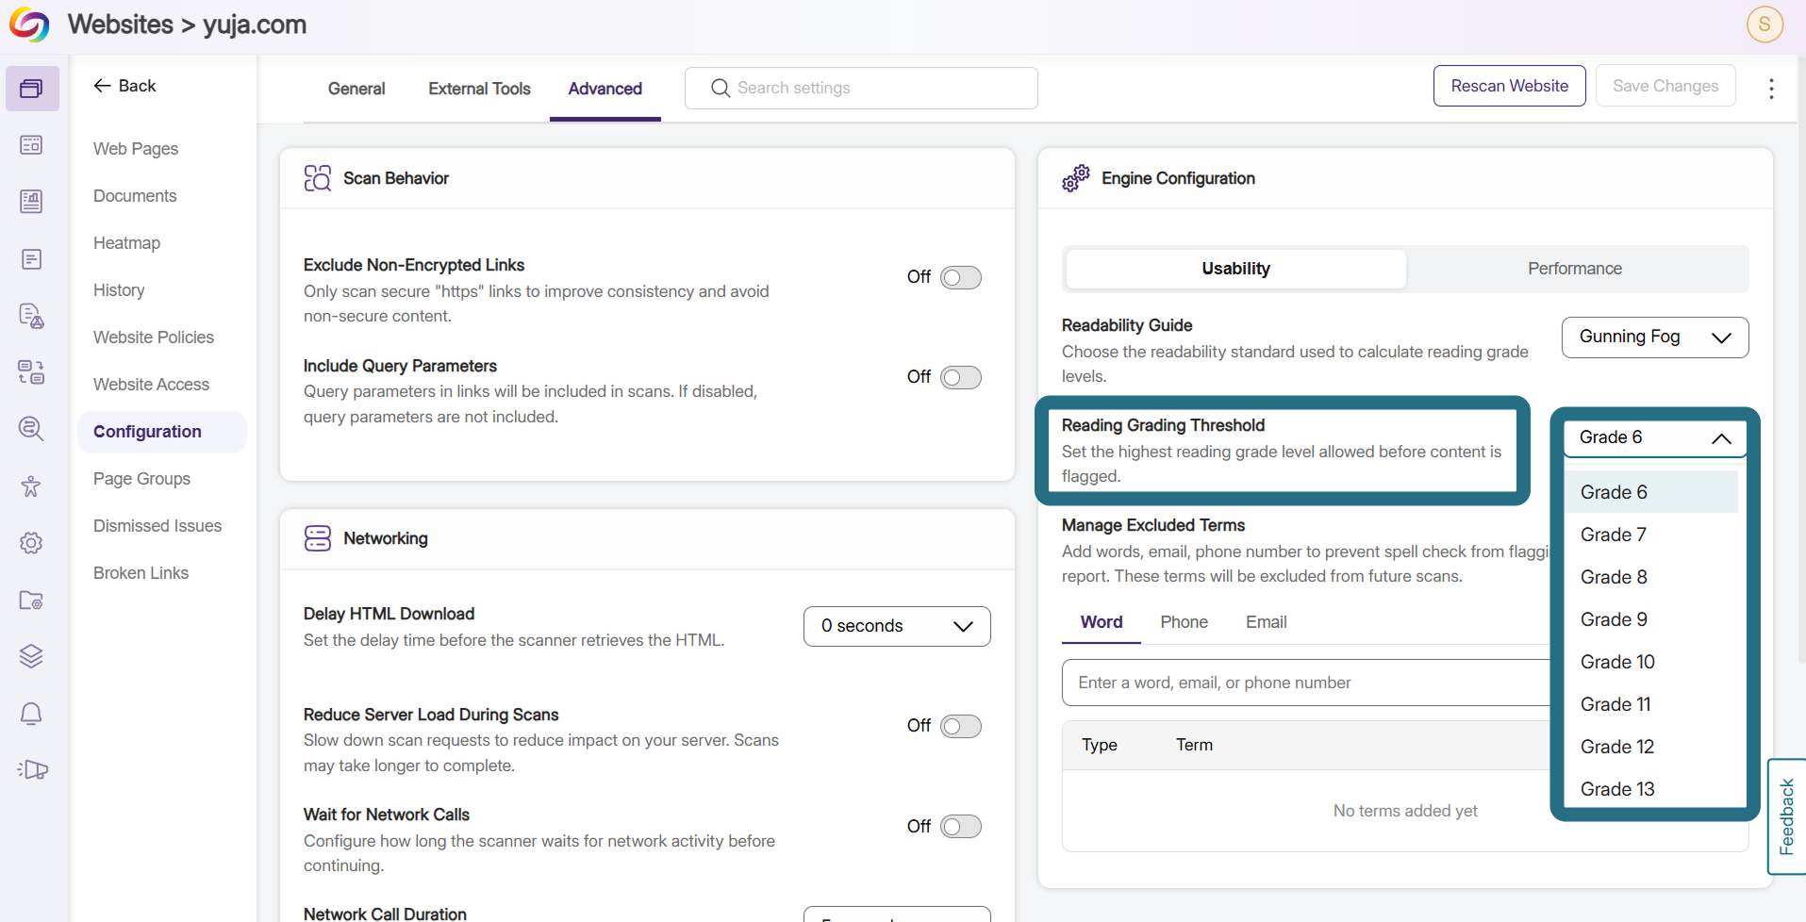
Task: Open the three-dot more options menu
Action: [1771, 89]
